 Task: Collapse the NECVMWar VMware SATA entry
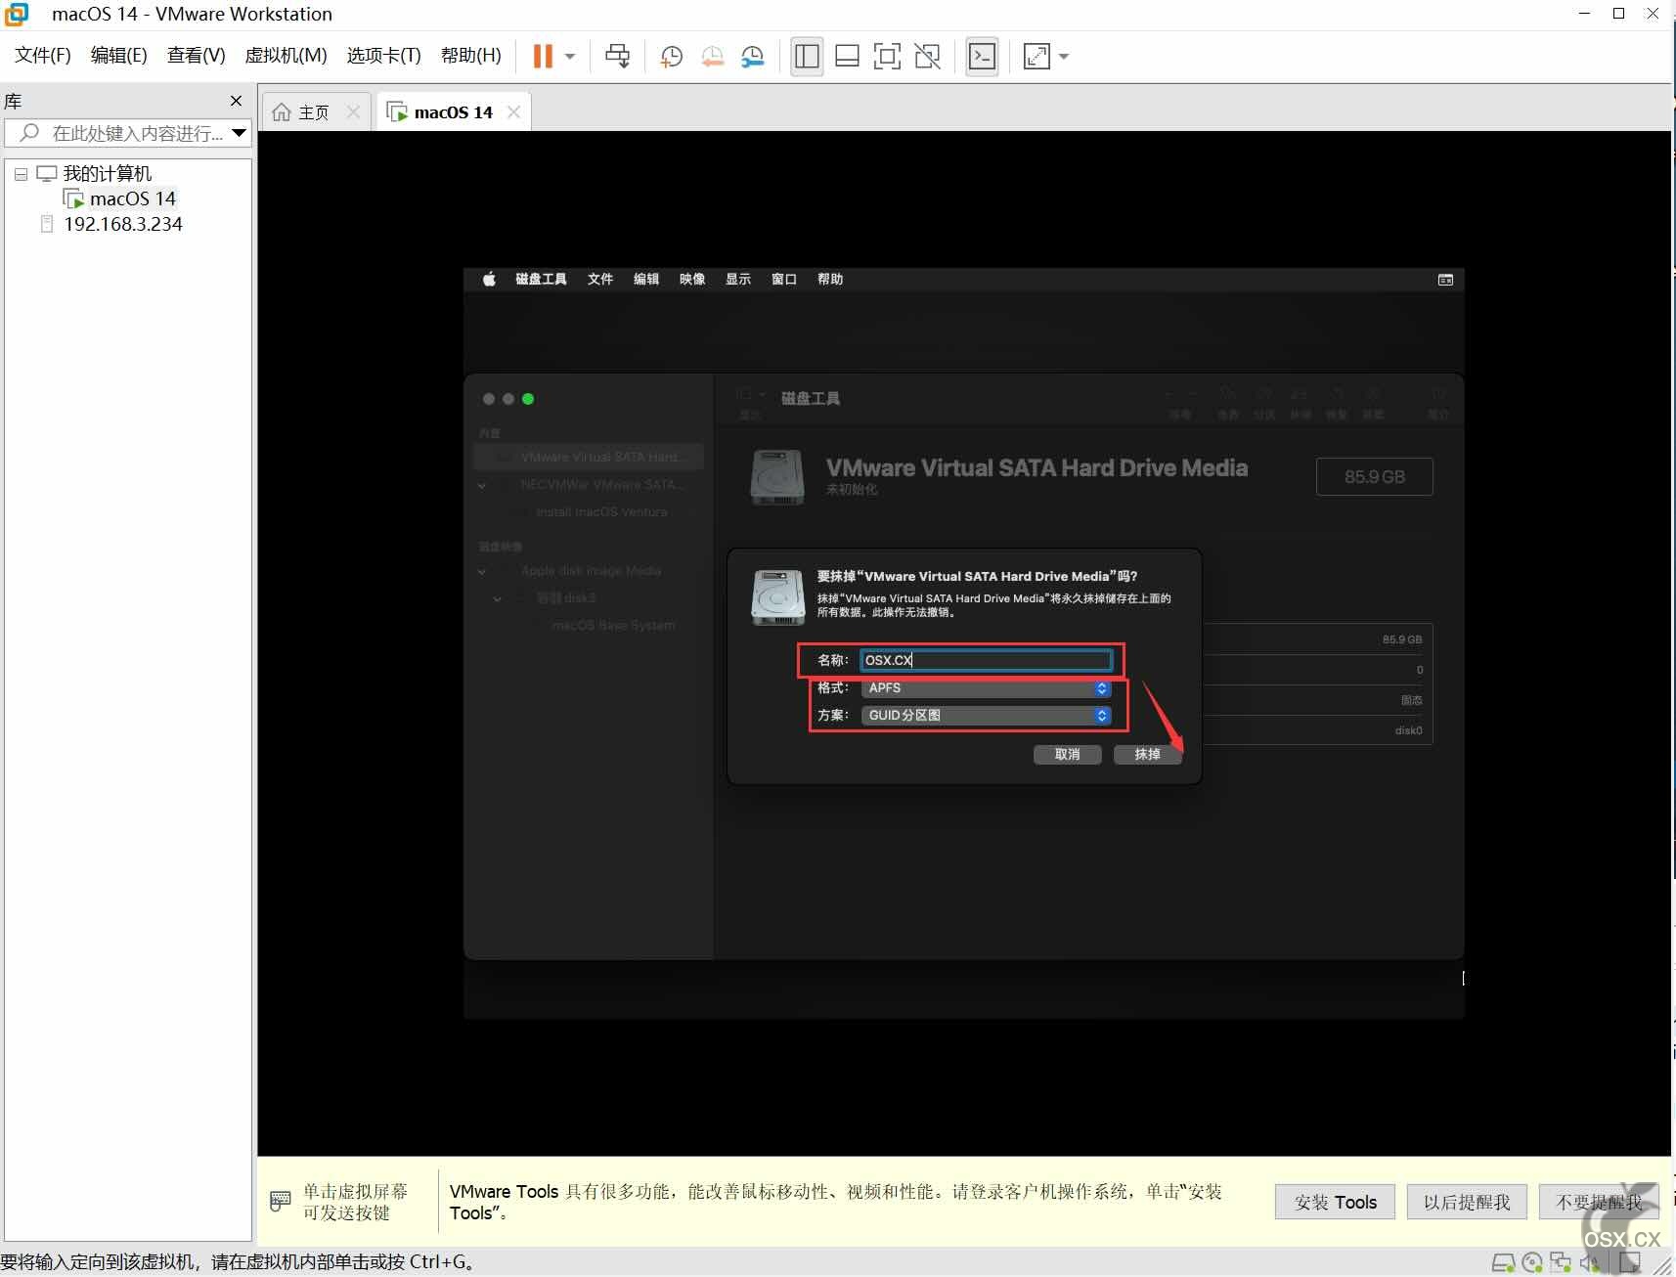coord(482,485)
